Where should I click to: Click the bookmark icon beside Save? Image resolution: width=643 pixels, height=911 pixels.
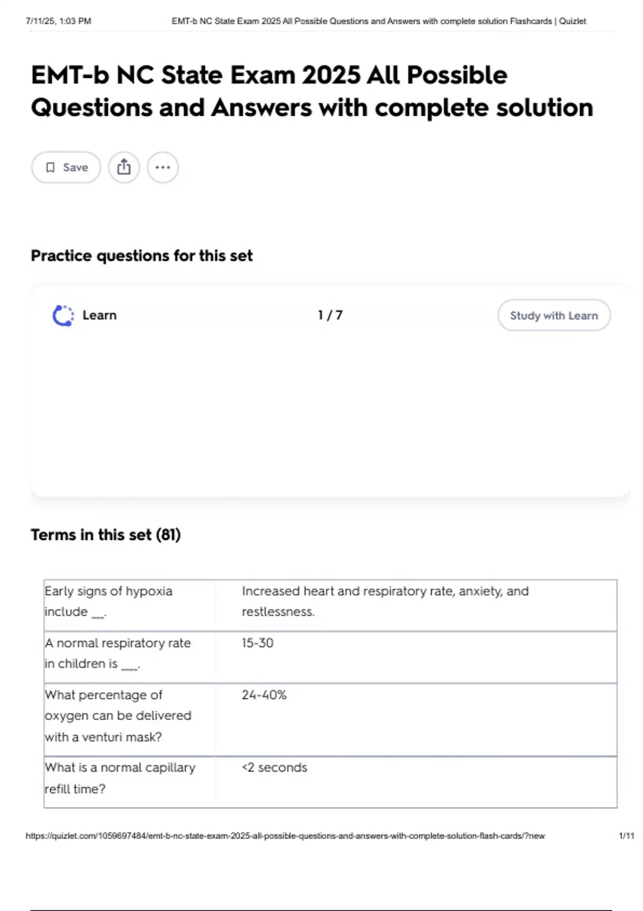pos(50,168)
